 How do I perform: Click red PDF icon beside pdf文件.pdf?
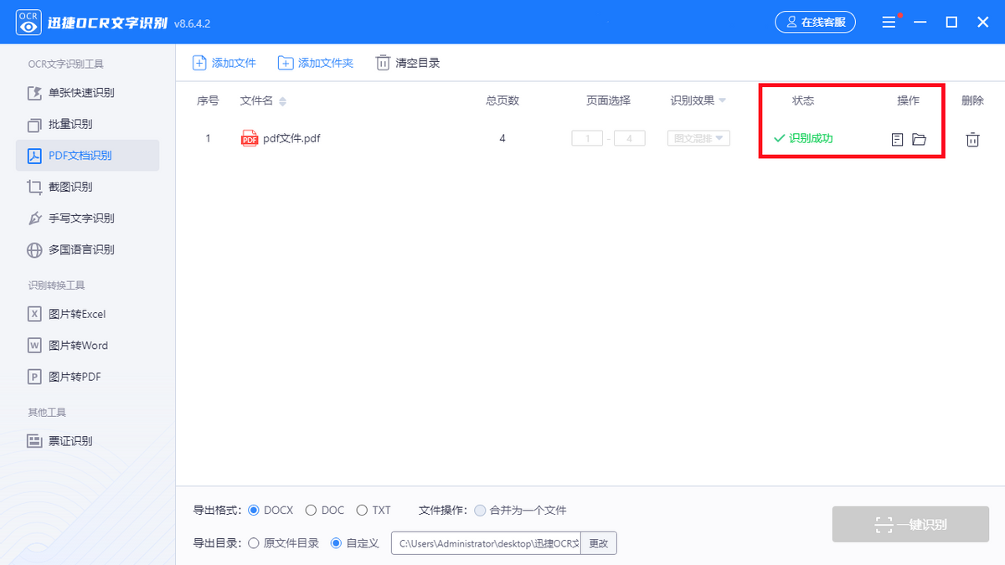pyautogui.click(x=249, y=139)
